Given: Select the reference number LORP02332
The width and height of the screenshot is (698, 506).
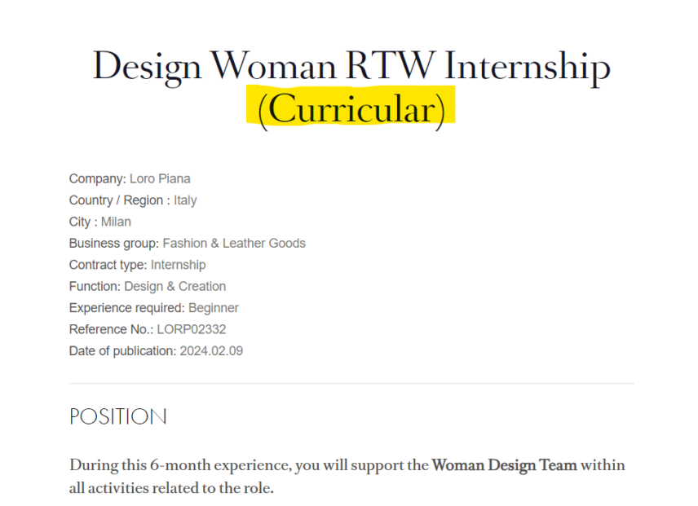Looking at the screenshot, I should click(192, 329).
